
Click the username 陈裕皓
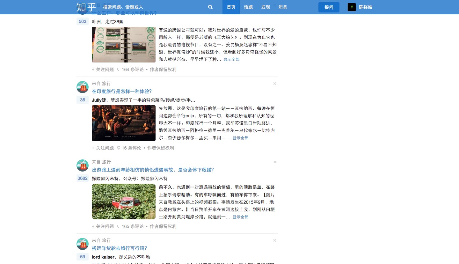tap(366, 7)
